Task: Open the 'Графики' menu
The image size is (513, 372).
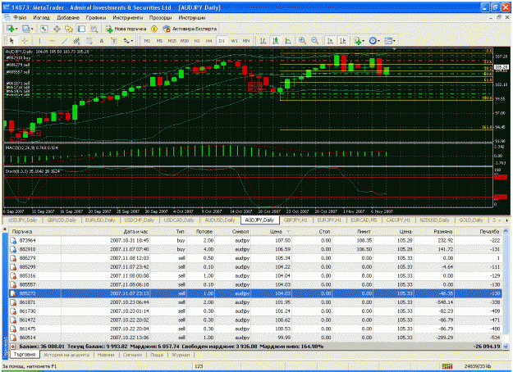Action: [x=96, y=18]
